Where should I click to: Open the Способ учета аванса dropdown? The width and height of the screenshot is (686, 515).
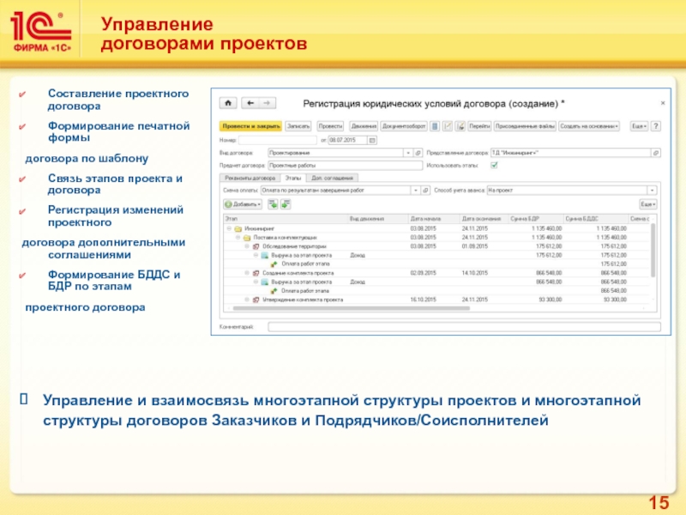tap(654, 190)
